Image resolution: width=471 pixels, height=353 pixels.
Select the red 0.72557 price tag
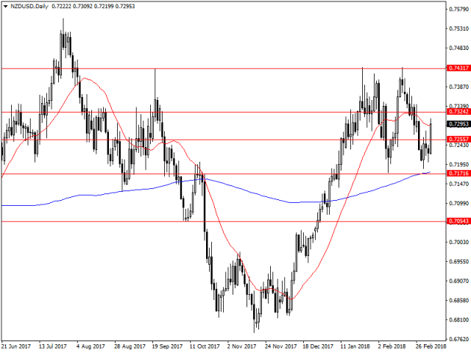click(458, 139)
